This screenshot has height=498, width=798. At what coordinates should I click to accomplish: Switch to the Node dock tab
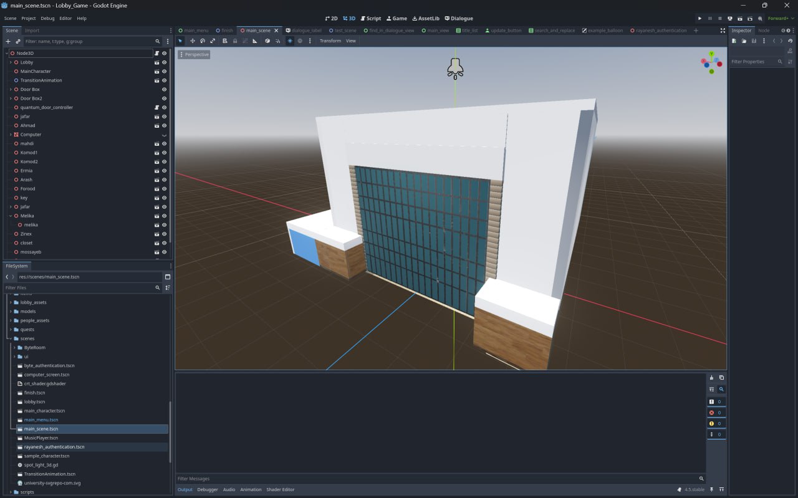763,31
